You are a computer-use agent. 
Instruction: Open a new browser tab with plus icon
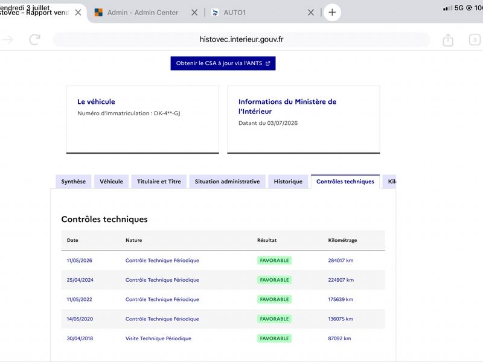point(332,12)
